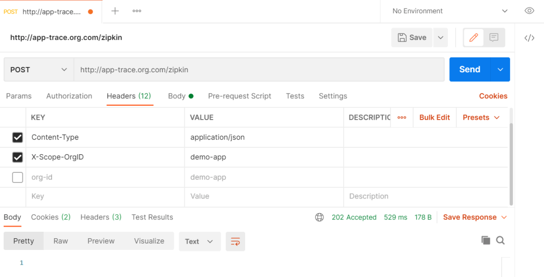Click the blue Send button
This screenshot has width=544, height=277.
click(469, 70)
